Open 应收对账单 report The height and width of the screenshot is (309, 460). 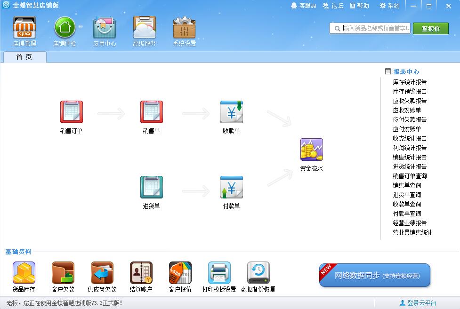point(407,110)
